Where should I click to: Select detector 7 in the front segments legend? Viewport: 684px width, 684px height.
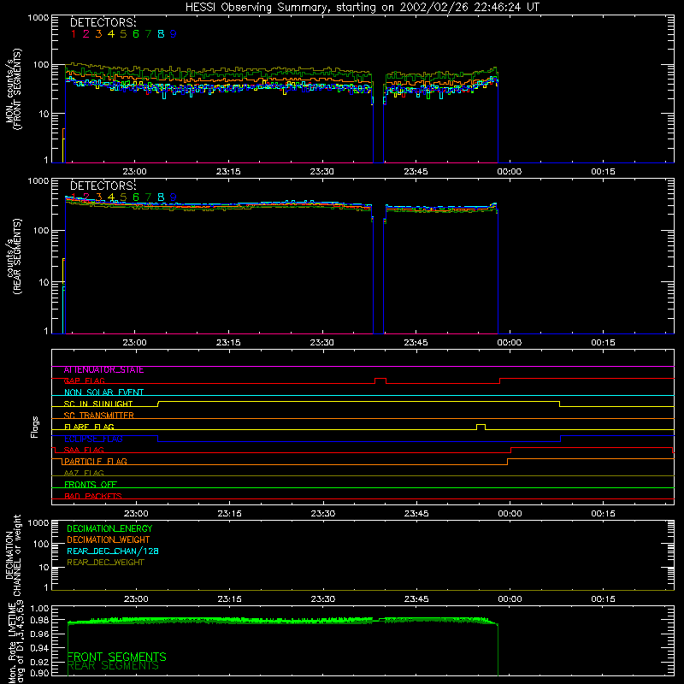tap(148, 34)
